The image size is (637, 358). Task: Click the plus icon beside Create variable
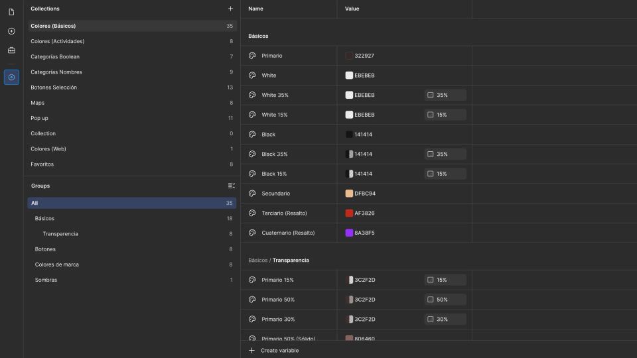tap(252, 350)
